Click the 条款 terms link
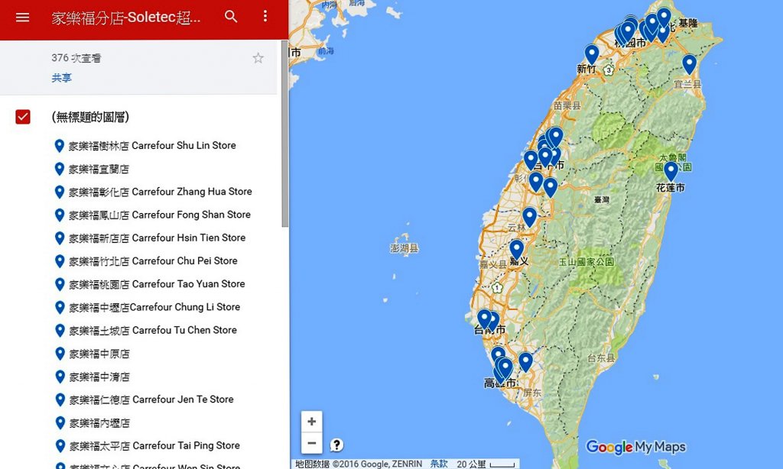The image size is (783, 469). (x=438, y=464)
